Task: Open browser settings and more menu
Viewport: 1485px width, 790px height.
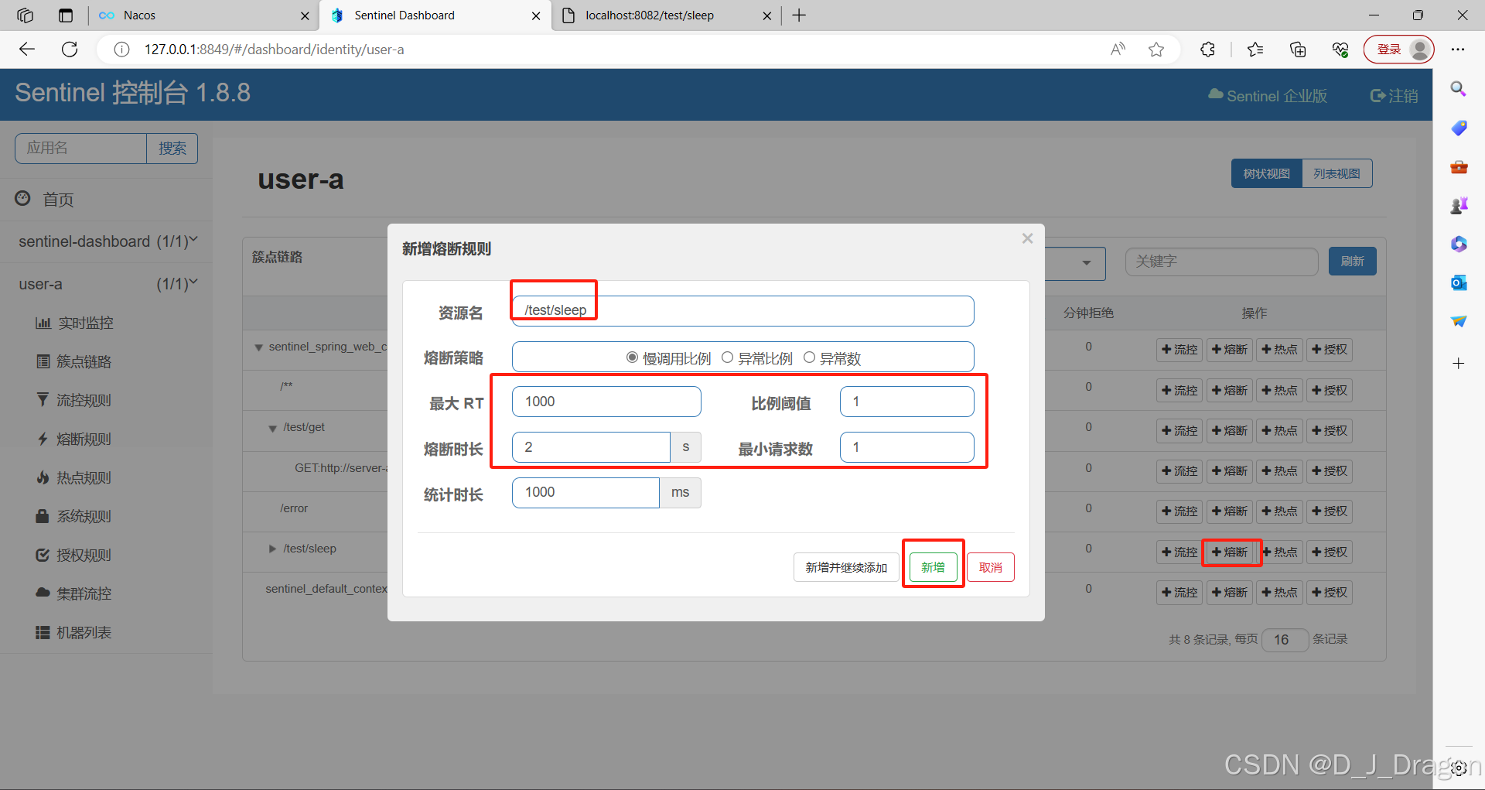Action: (1458, 50)
